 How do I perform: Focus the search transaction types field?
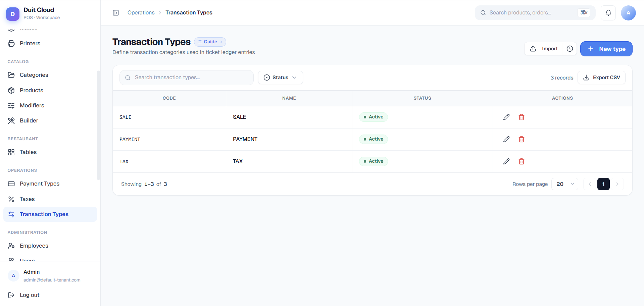click(x=186, y=78)
